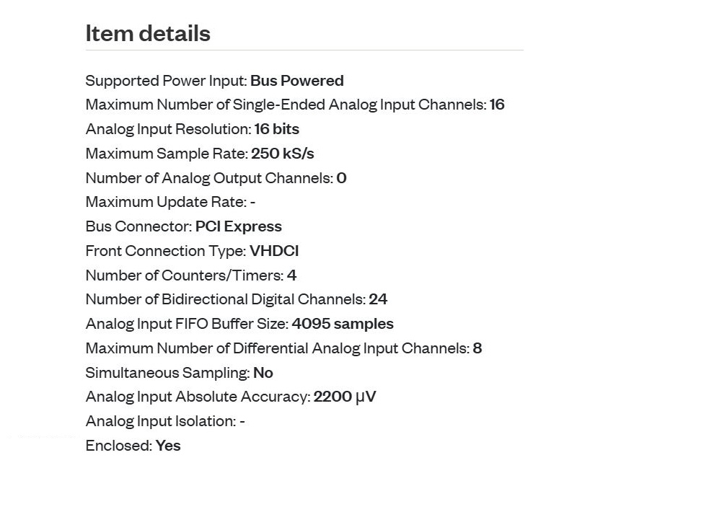Screen dimensions: 722x512
Task: Select the Number of Analog Output Channels line
Action: coord(216,177)
